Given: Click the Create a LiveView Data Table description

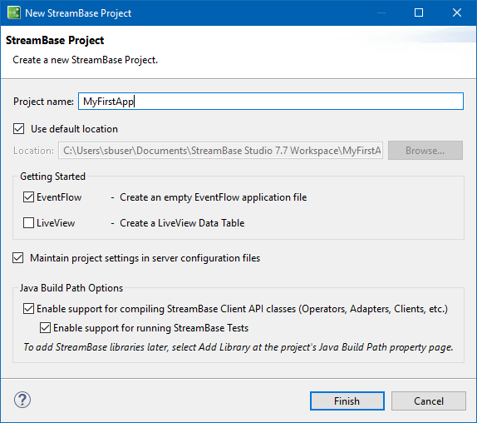Looking at the screenshot, I should click(182, 223).
